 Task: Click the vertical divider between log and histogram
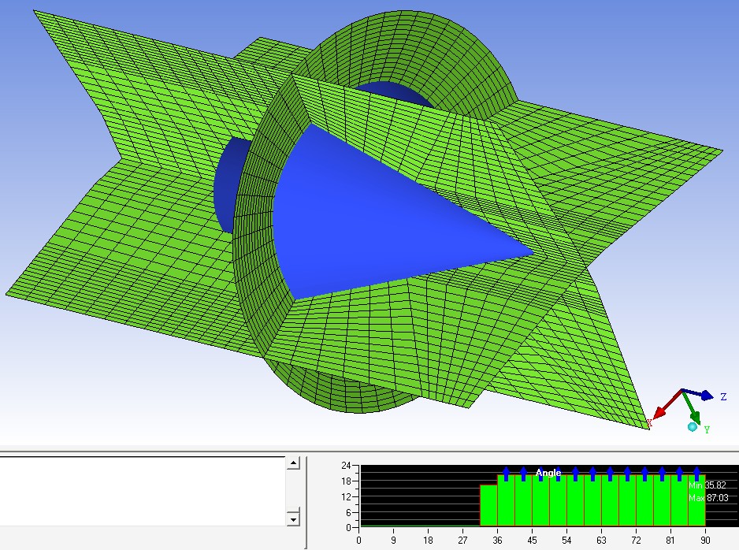tap(306, 500)
